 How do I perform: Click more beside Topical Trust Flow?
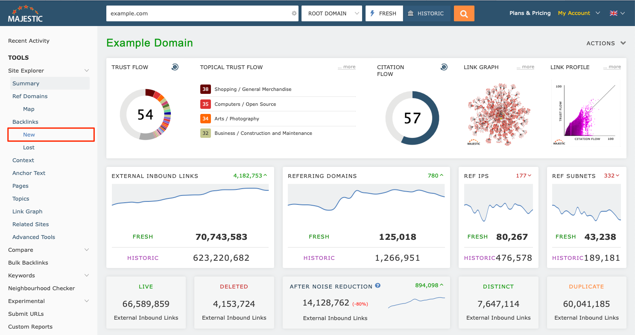coord(346,67)
